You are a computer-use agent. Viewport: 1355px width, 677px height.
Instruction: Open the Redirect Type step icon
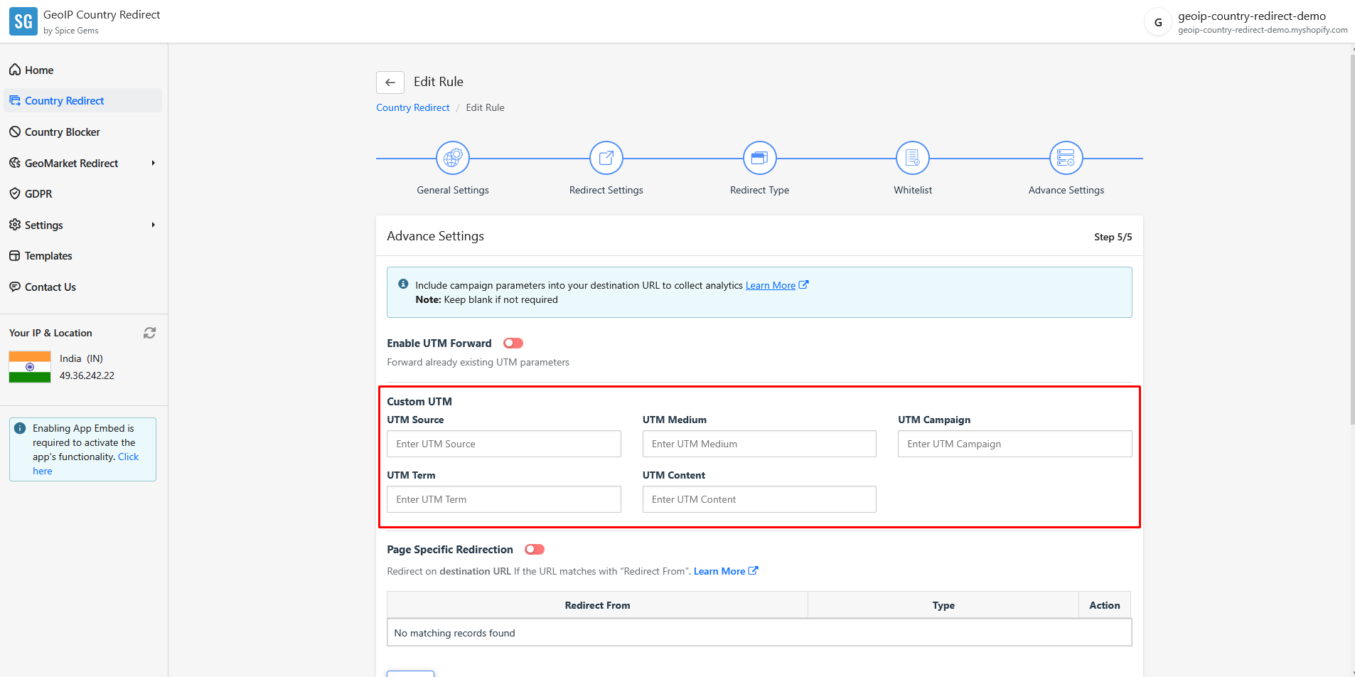[759, 158]
